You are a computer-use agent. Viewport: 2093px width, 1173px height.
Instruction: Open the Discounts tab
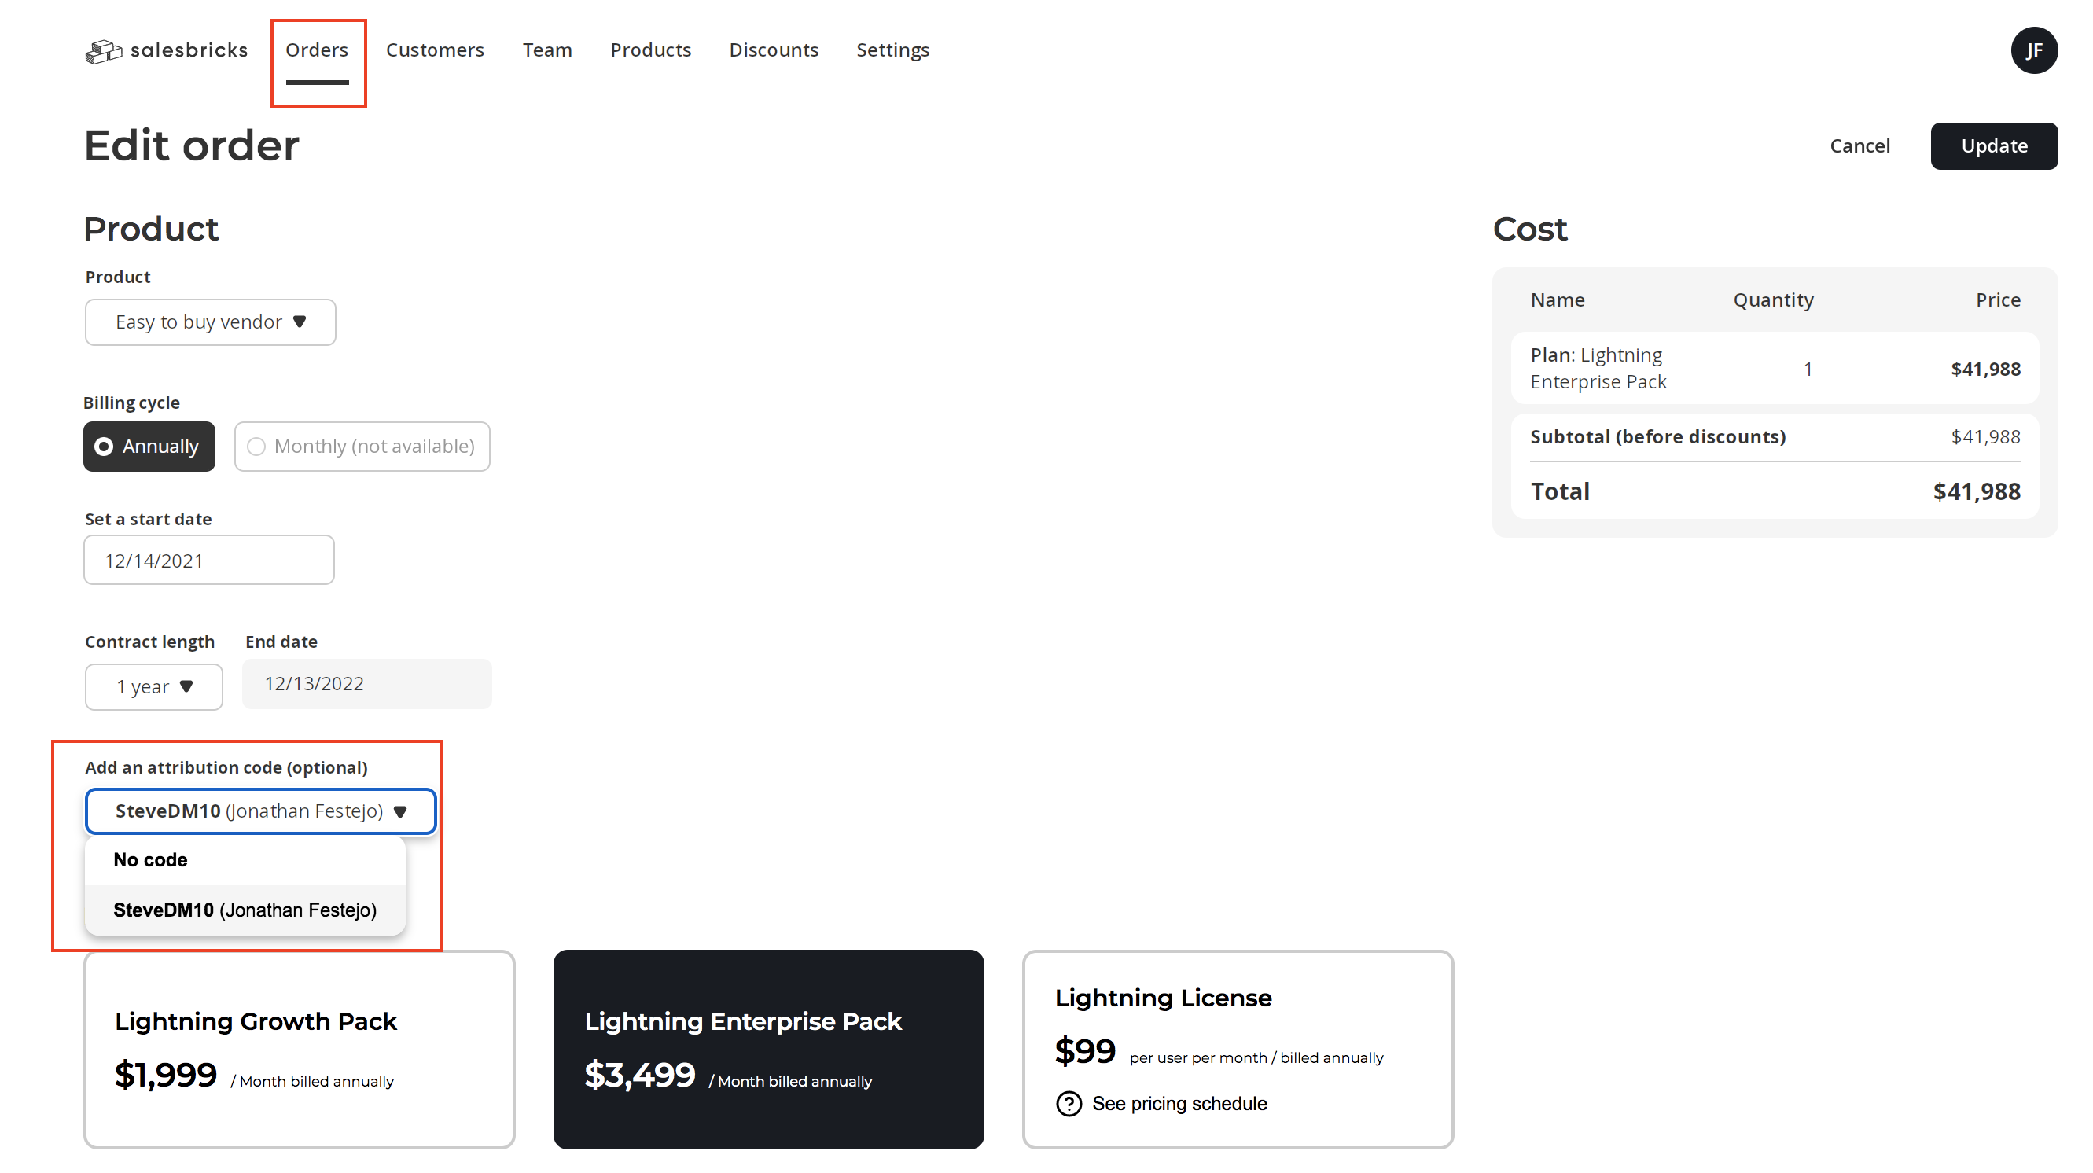click(x=774, y=50)
